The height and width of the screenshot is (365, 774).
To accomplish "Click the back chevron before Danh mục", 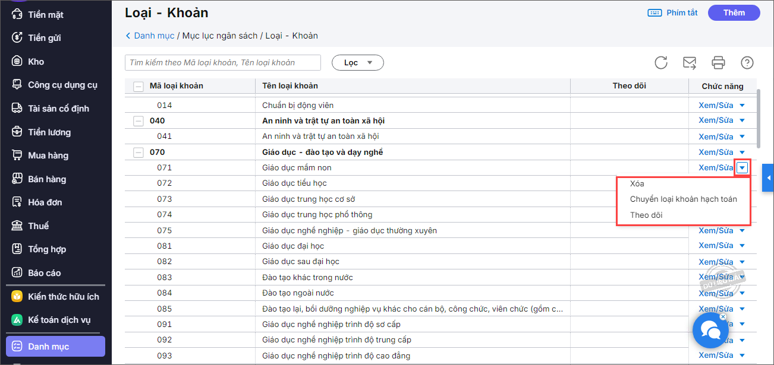I will [128, 36].
